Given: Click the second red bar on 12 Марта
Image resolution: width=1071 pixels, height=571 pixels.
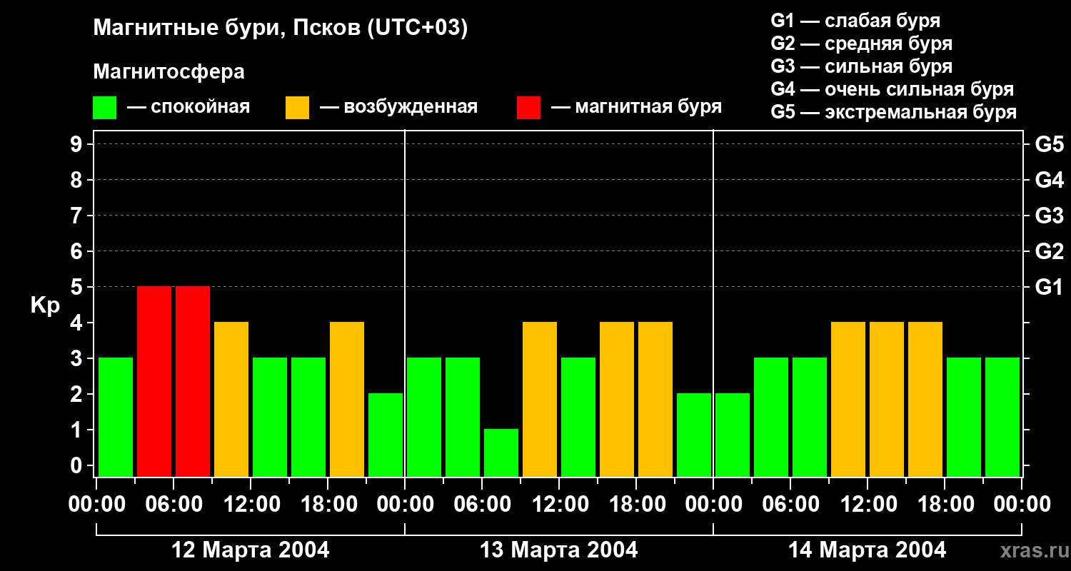Looking at the screenshot, I should coord(193,381).
